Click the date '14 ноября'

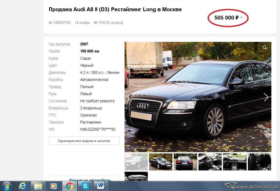82,23
